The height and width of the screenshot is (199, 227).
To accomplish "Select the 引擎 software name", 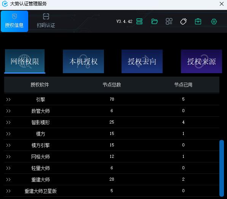I will [40, 99].
